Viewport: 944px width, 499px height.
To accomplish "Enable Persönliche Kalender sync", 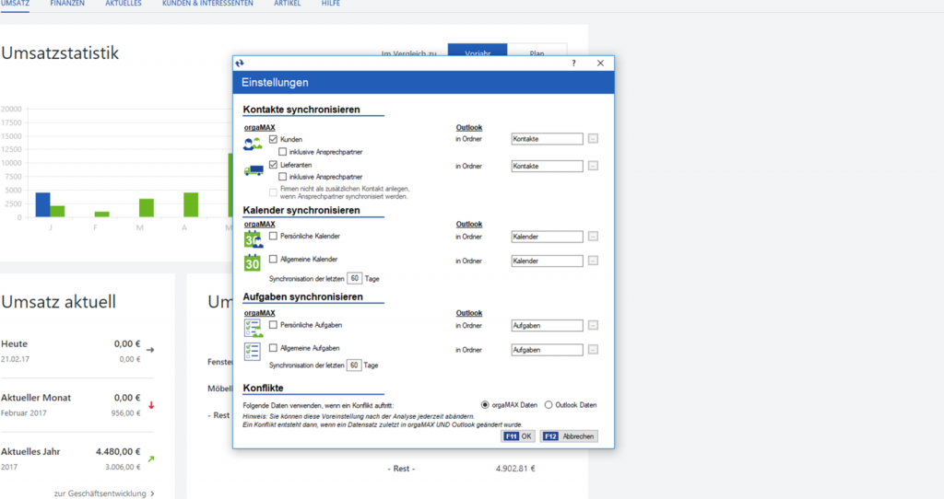I will [x=273, y=236].
